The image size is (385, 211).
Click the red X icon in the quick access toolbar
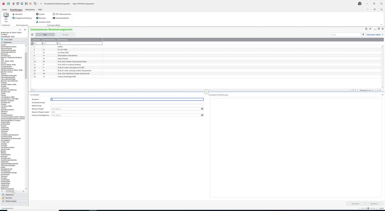tap(30, 4)
